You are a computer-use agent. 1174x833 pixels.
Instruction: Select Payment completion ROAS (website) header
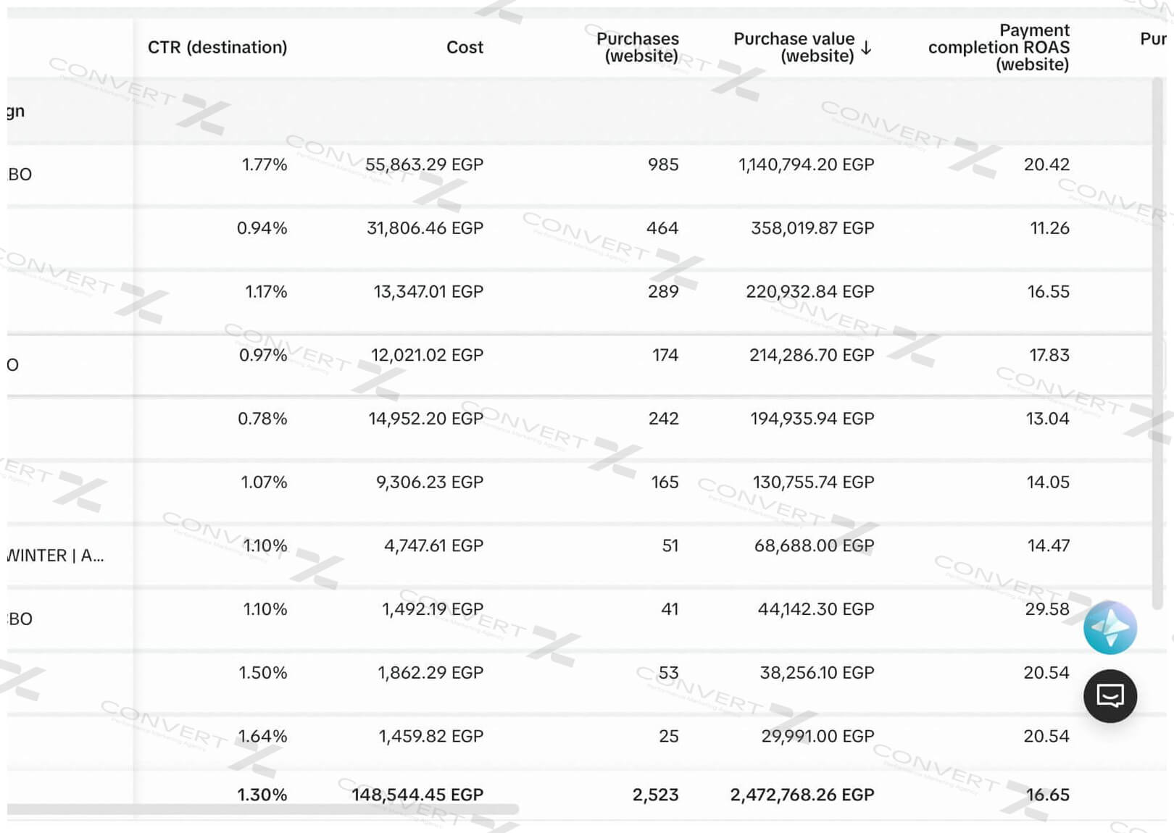coord(999,47)
